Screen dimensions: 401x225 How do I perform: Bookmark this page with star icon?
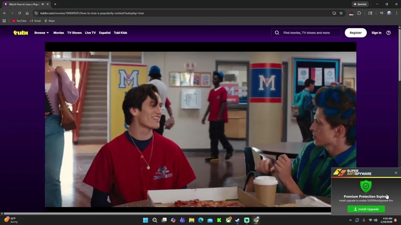341,13
